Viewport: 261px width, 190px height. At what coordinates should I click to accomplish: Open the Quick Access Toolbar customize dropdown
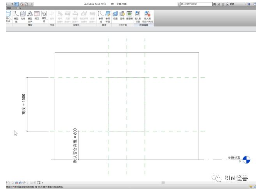coord(32,4)
